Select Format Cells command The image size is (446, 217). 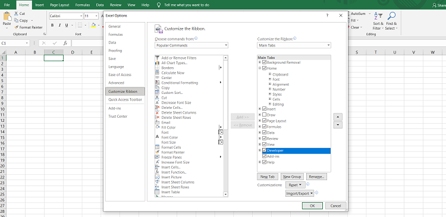point(189,147)
